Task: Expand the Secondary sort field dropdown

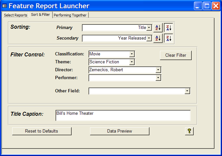Action: pyautogui.click(x=149, y=38)
